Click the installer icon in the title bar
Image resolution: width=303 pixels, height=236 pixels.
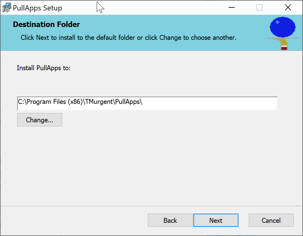(x=6, y=8)
